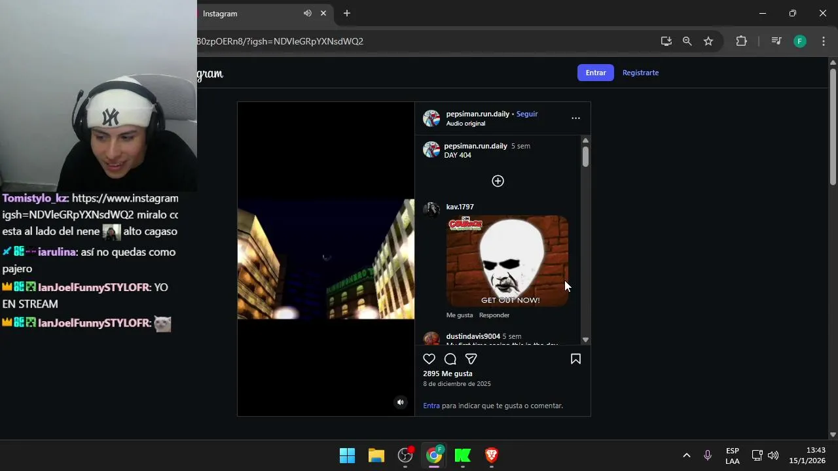Open the Chrome three-dot menu
This screenshot has height=471, width=838.
click(x=824, y=41)
